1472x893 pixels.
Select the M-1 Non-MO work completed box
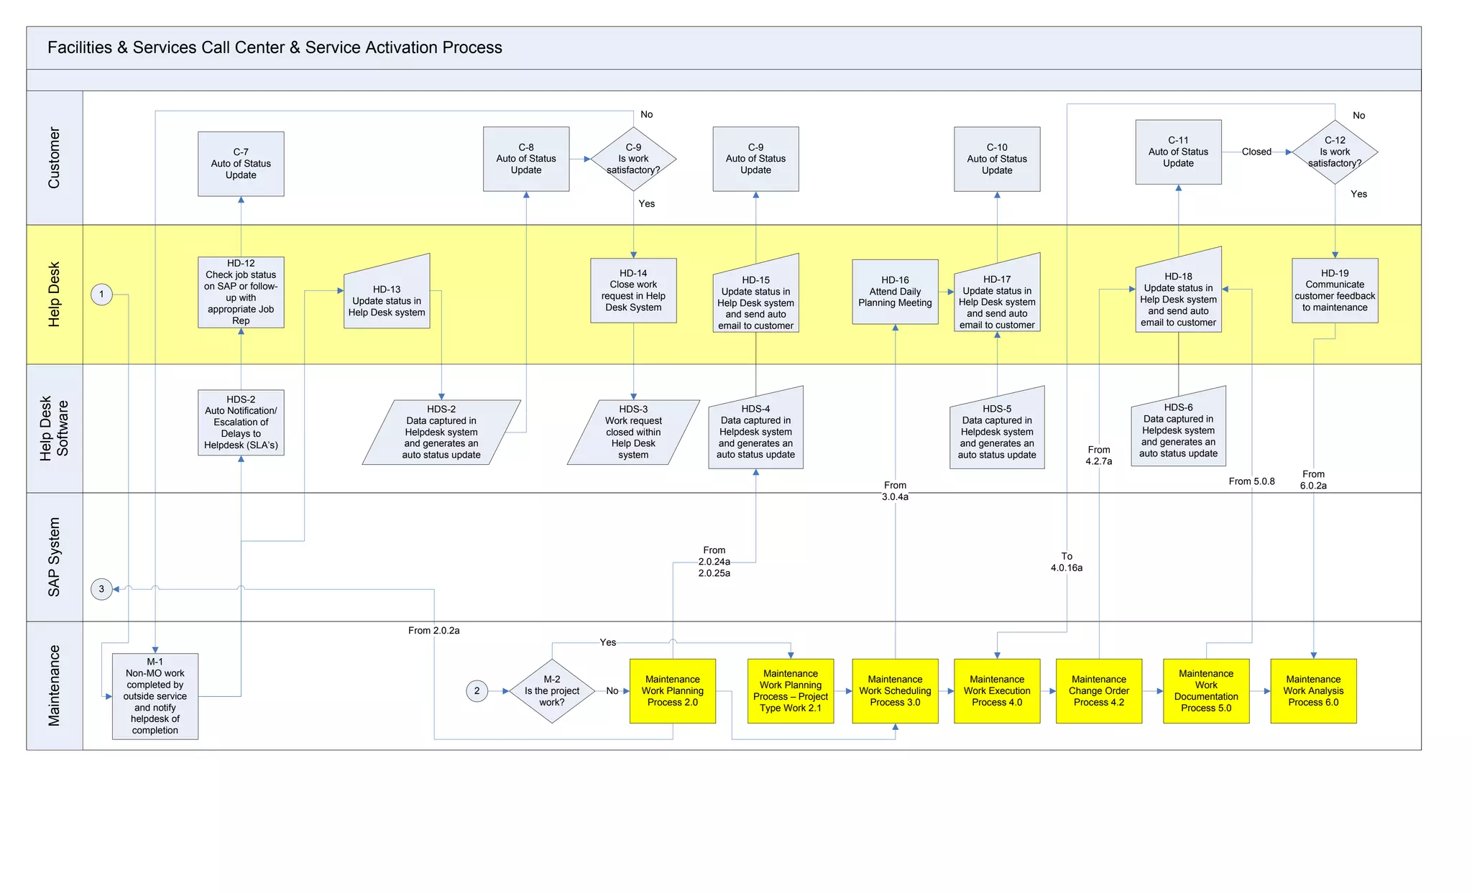(155, 696)
